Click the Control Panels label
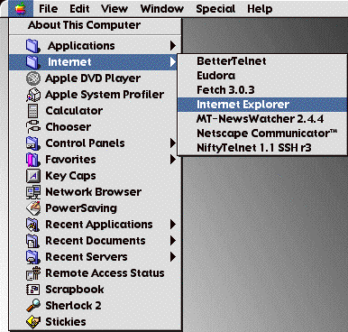The height and width of the screenshot is (332, 348). tap(85, 143)
